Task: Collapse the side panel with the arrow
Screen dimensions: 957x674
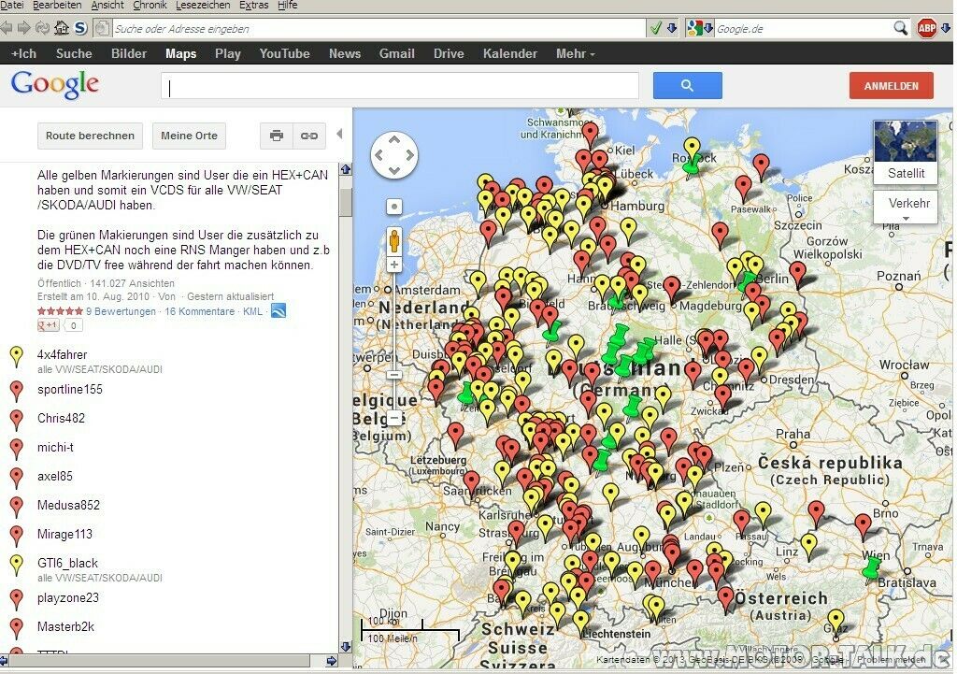Action: point(339,134)
